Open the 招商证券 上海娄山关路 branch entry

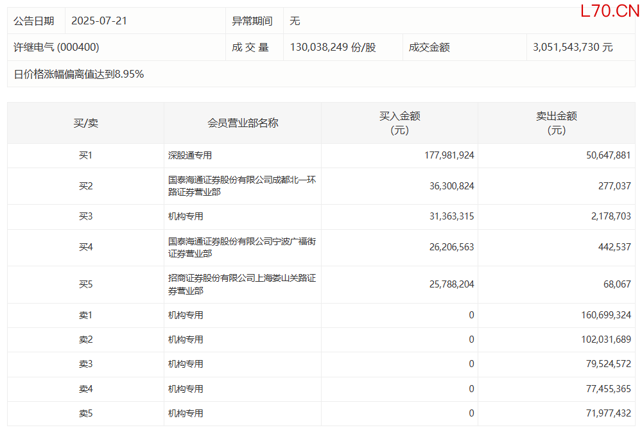pyautogui.click(x=242, y=284)
